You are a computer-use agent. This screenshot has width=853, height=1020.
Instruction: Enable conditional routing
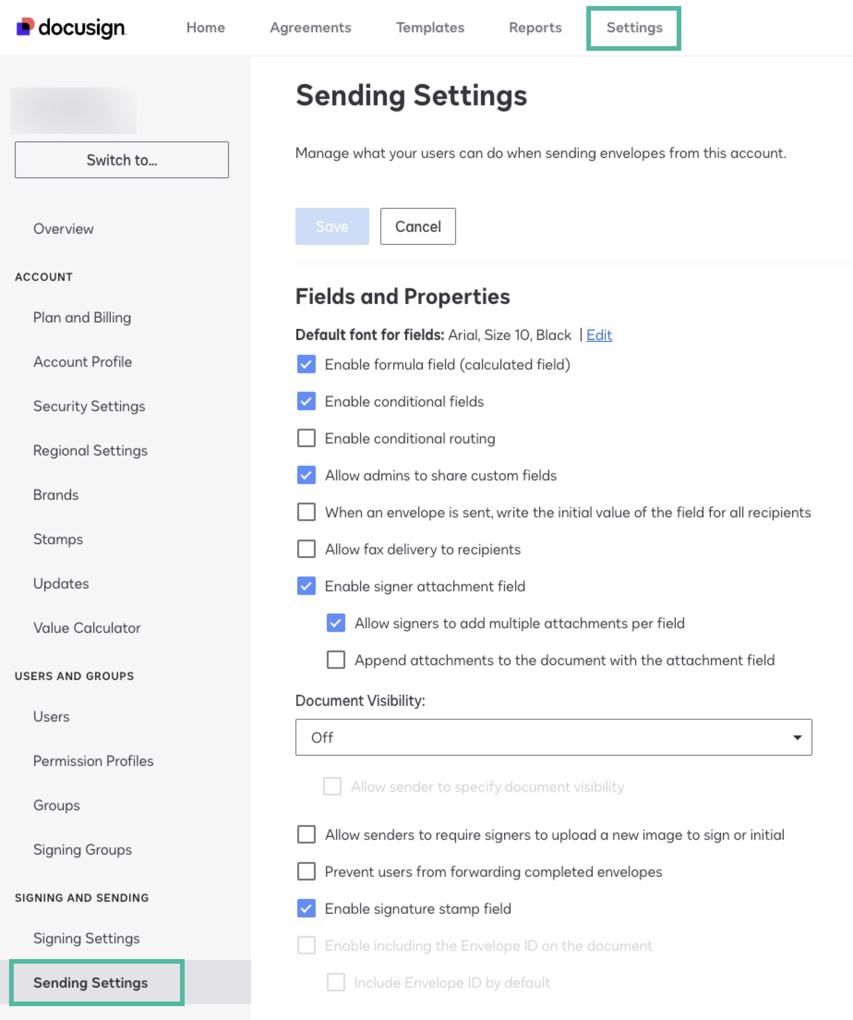click(x=306, y=438)
